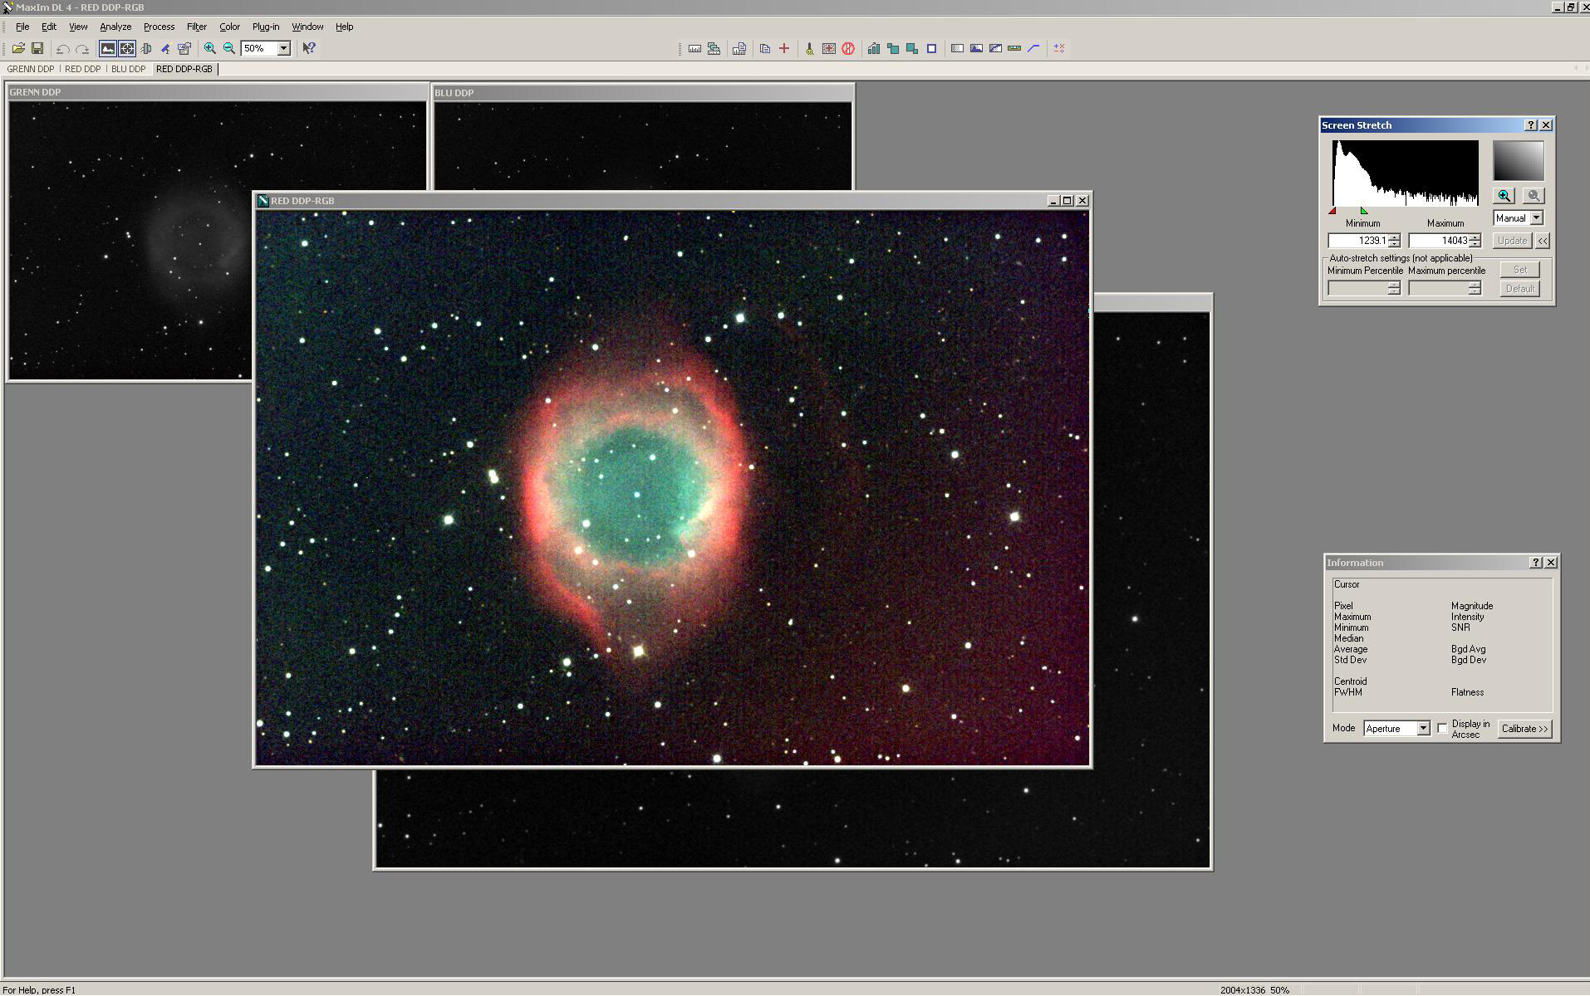Screen dimensions: 1590x996
Task: Click the Minimum value field 1239.1
Action: coord(1357,241)
